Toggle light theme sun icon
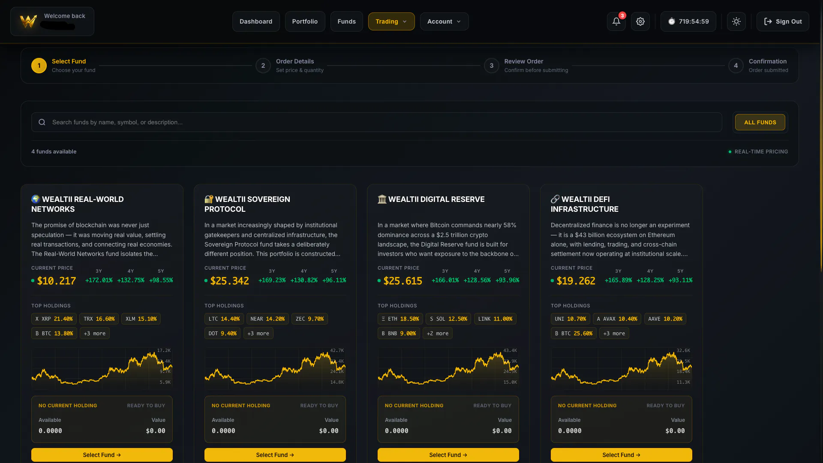Image resolution: width=823 pixels, height=463 pixels. coord(736,21)
